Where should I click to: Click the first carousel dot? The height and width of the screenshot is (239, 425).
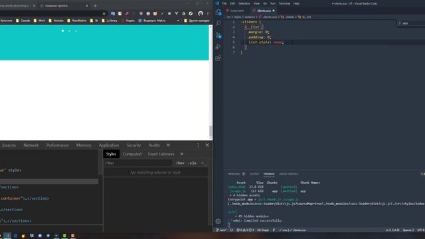62,31
